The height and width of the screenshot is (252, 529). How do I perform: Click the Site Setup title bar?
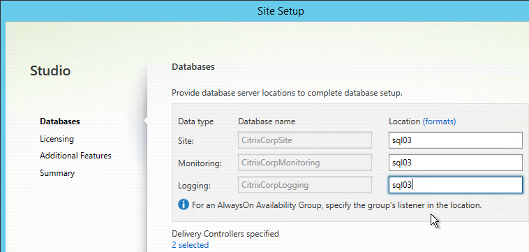pyautogui.click(x=281, y=11)
